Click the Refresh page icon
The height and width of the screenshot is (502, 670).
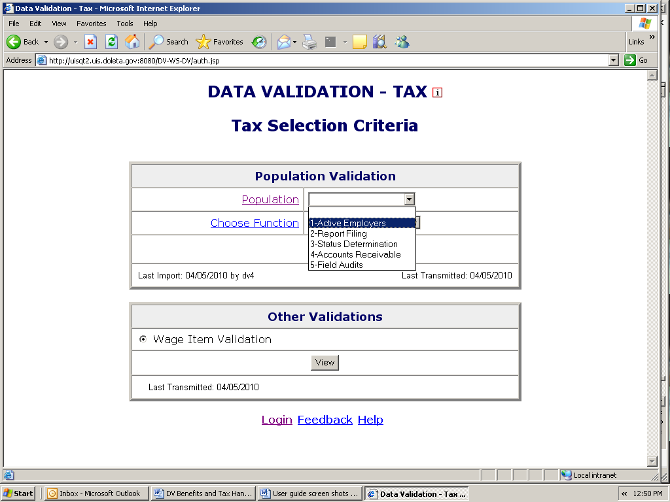pos(111,42)
